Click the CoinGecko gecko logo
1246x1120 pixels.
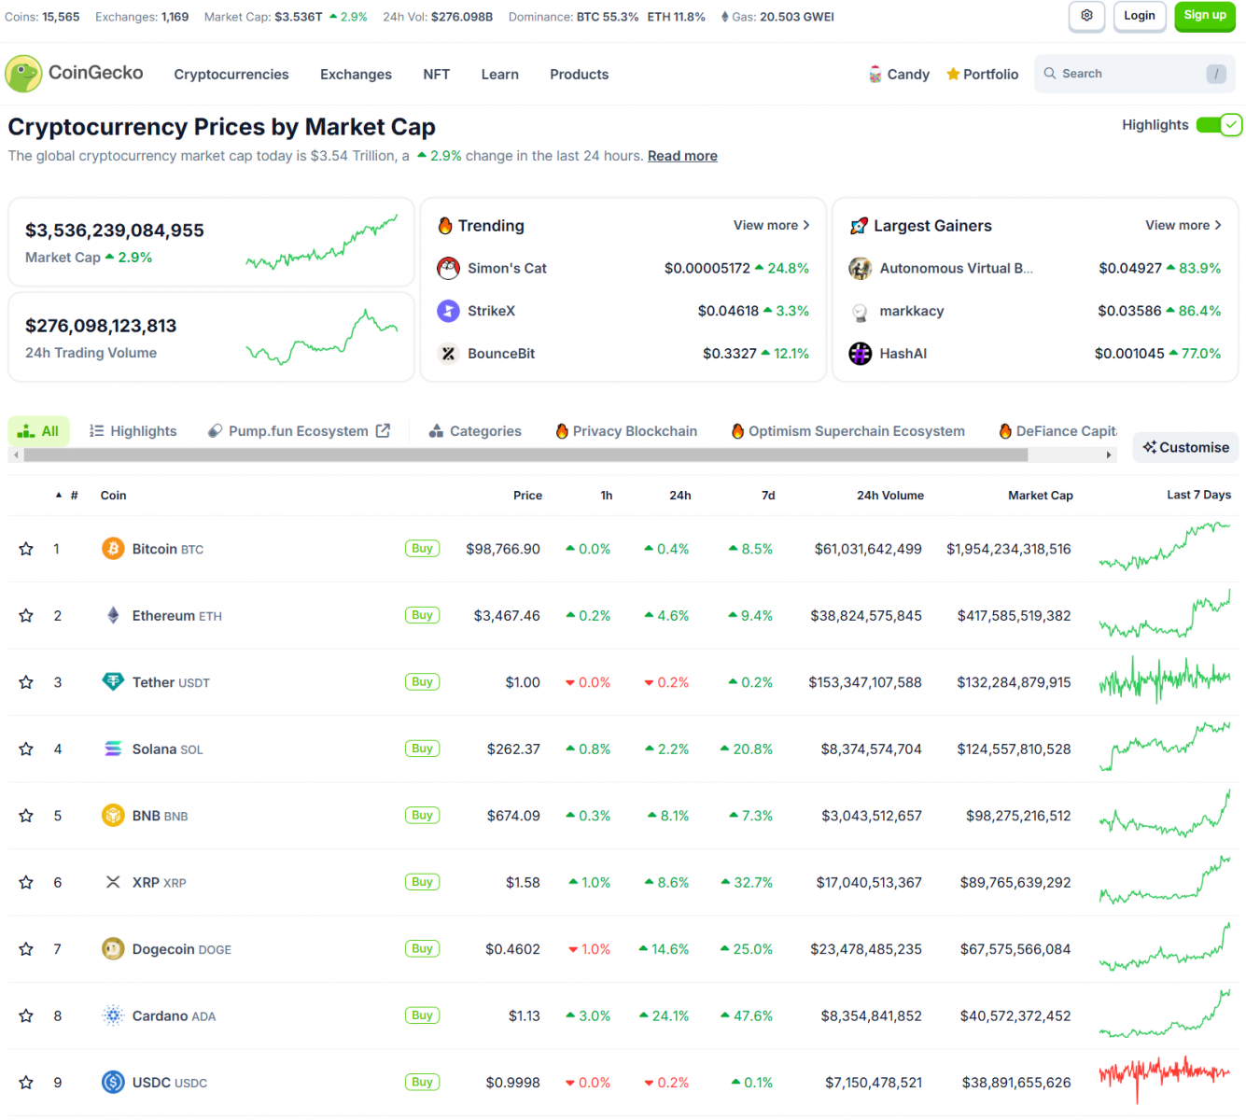coord(23,74)
